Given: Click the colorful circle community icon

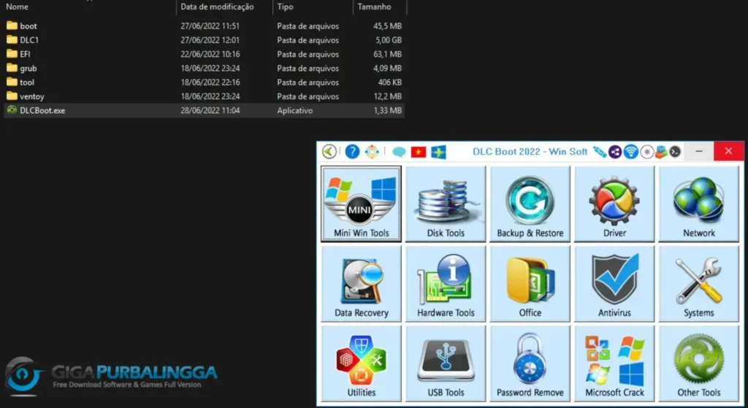Looking at the screenshot, I should [372, 152].
